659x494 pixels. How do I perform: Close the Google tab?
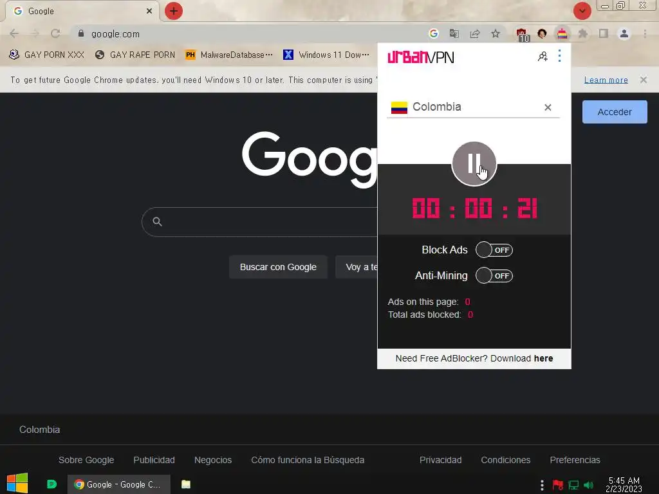pyautogui.click(x=149, y=12)
